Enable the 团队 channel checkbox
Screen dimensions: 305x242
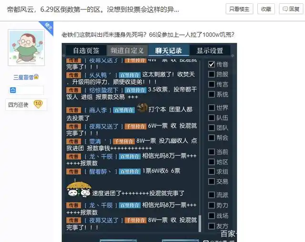click(212, 128)
